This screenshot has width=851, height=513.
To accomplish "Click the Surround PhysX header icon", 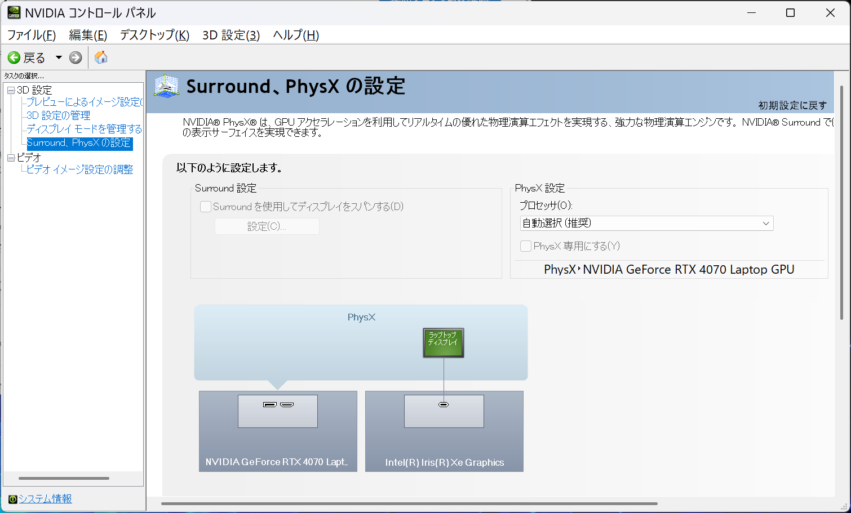I will [166, 86].
